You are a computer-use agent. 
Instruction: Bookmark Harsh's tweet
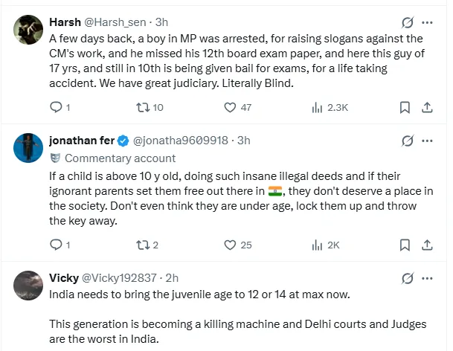(405, 107)
